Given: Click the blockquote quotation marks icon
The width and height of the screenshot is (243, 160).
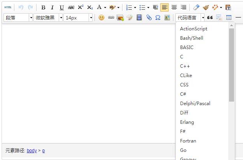Looking at the screenshot, I should tap(210, 18).
